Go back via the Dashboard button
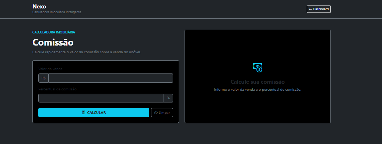382x144 pixels. pyautogui.click(x=319, y=9)
